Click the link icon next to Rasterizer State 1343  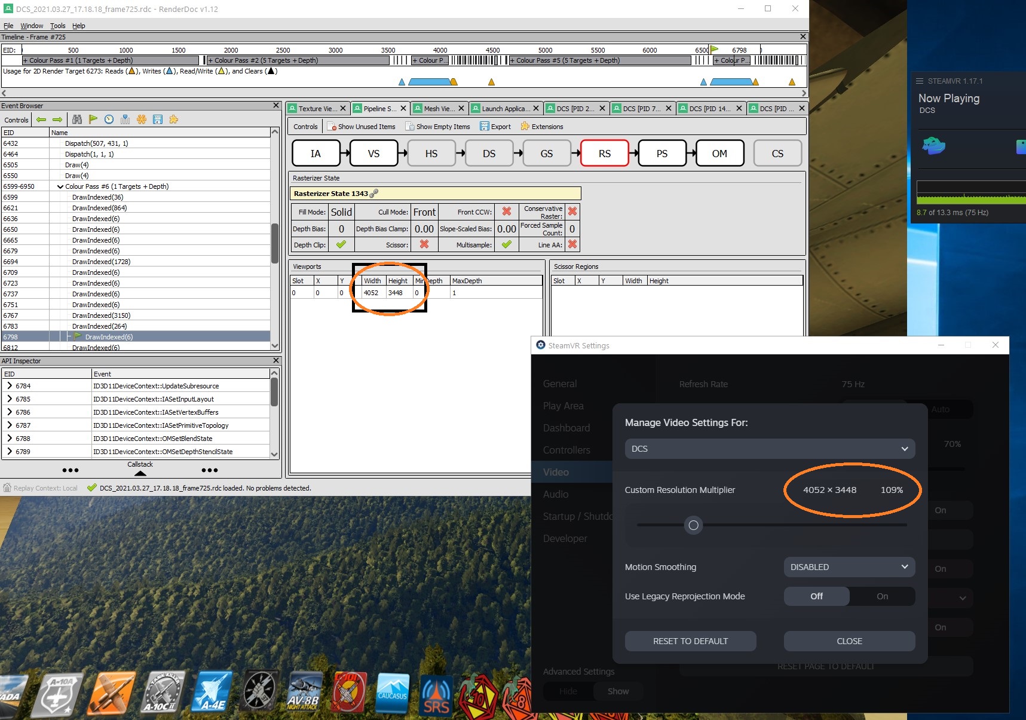coord(374,193)
